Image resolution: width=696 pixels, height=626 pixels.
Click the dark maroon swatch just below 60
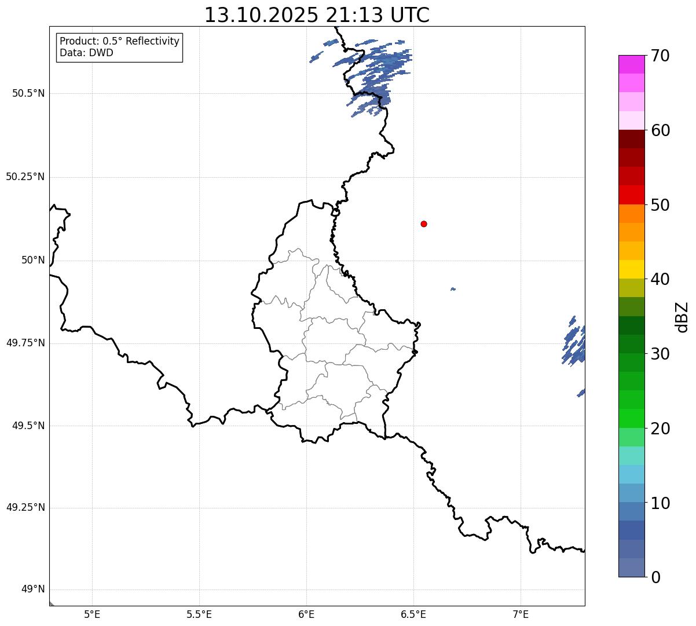(x=631, y=139)
